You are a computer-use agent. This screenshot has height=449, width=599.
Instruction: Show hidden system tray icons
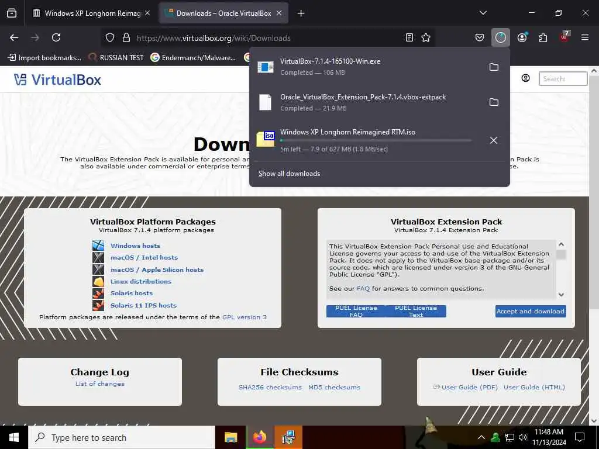(481, 437)
